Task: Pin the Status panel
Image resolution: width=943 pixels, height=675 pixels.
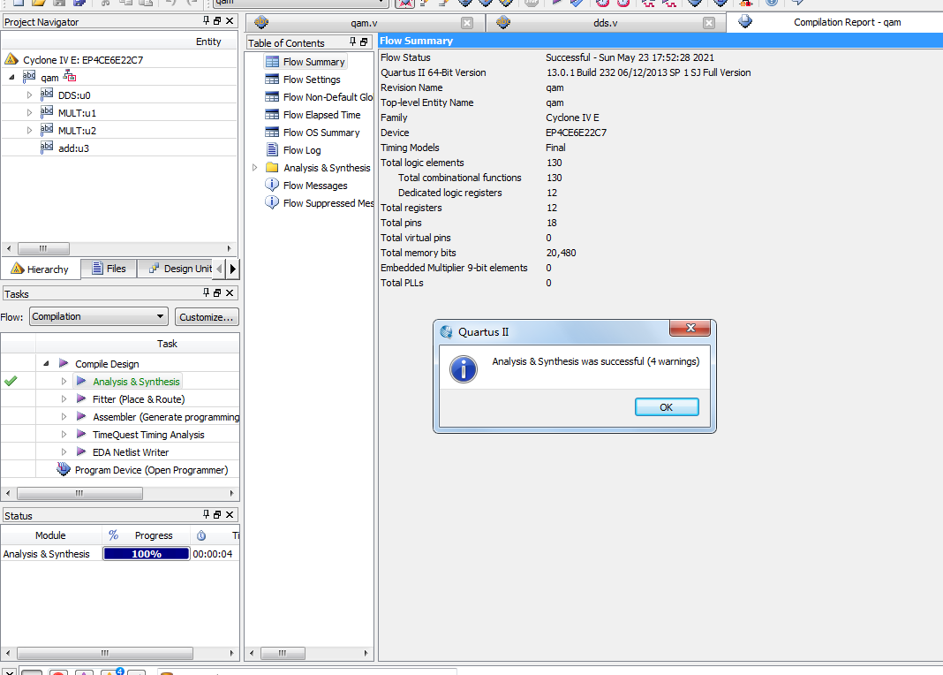Action: [207, 514]
